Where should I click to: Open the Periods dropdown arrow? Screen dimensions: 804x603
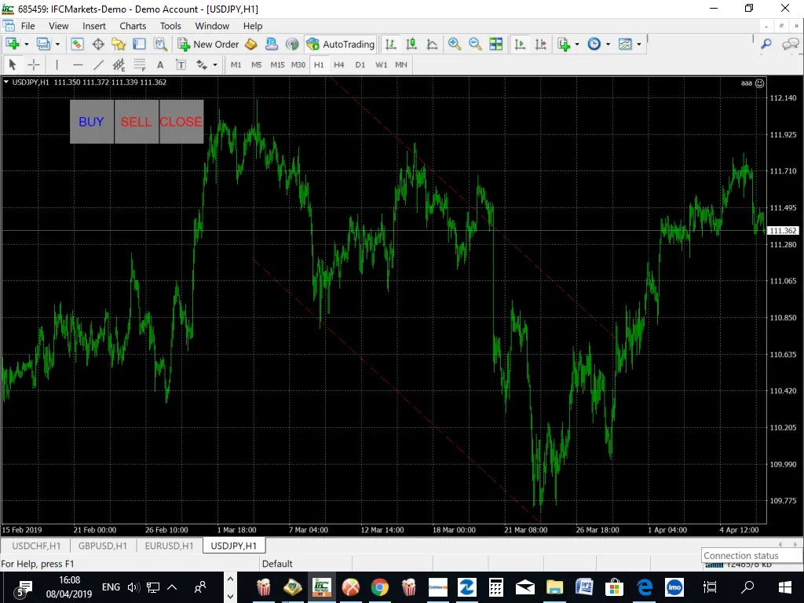click(x=607, y=44)
